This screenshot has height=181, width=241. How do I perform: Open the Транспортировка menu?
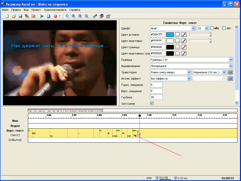[x=55, y=10]
